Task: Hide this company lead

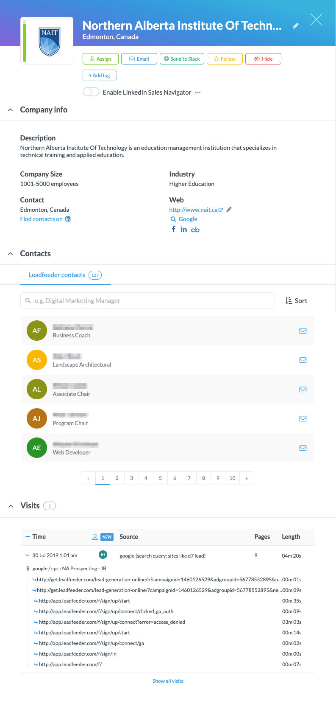Action: 263,59
